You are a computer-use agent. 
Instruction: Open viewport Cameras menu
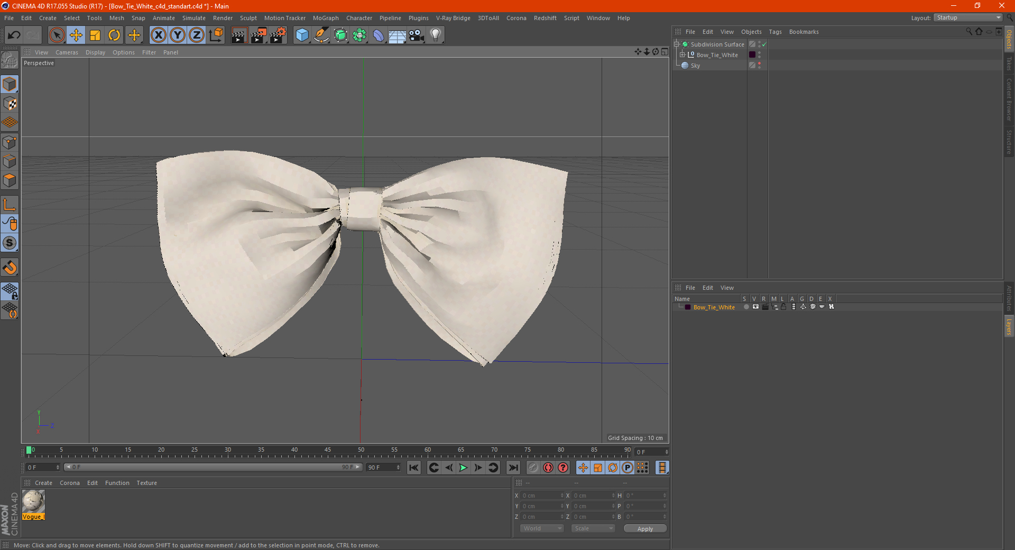tap(67, 52)
